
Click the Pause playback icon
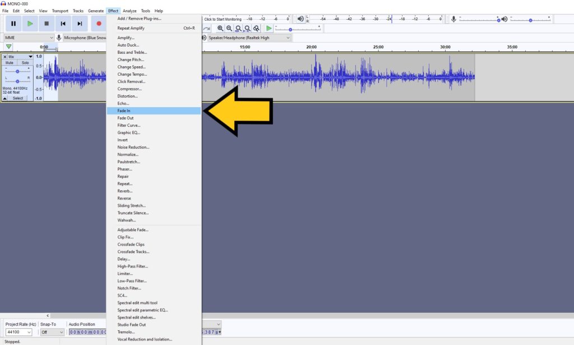click(x=13, y=23)
